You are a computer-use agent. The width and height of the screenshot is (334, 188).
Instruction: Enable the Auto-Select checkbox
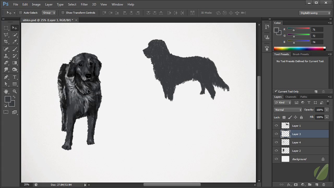click(x=21, y=13)
